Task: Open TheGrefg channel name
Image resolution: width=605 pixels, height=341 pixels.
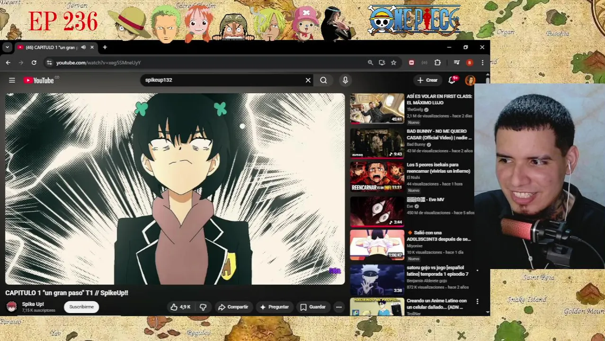Action: pos(415,109)
